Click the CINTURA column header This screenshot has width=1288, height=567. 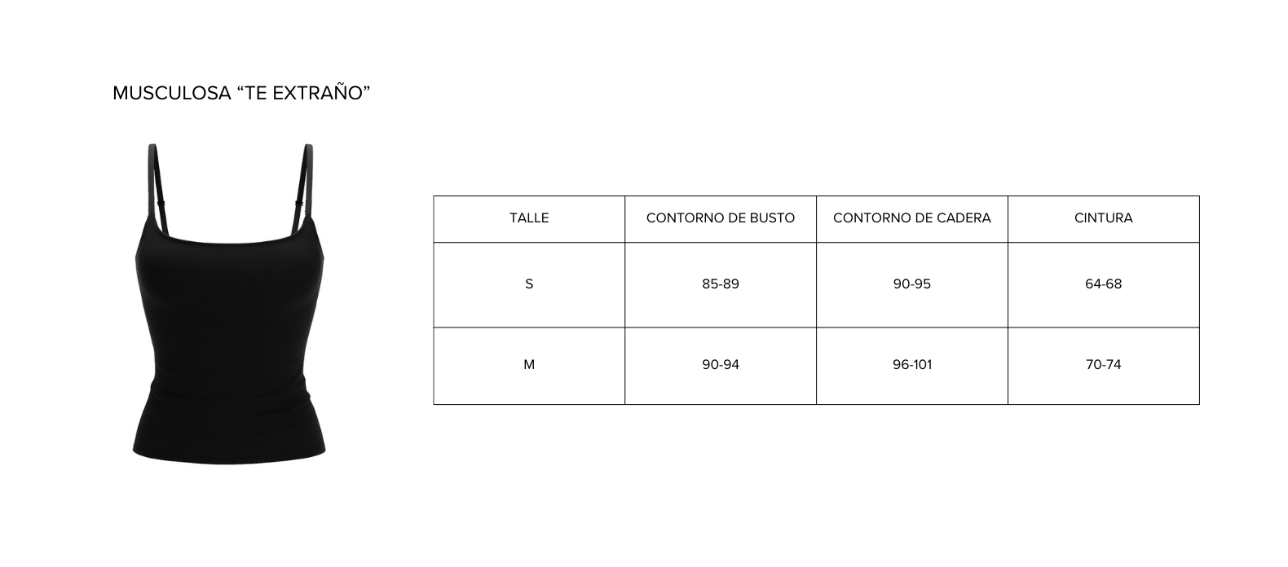pos(1104,218)
